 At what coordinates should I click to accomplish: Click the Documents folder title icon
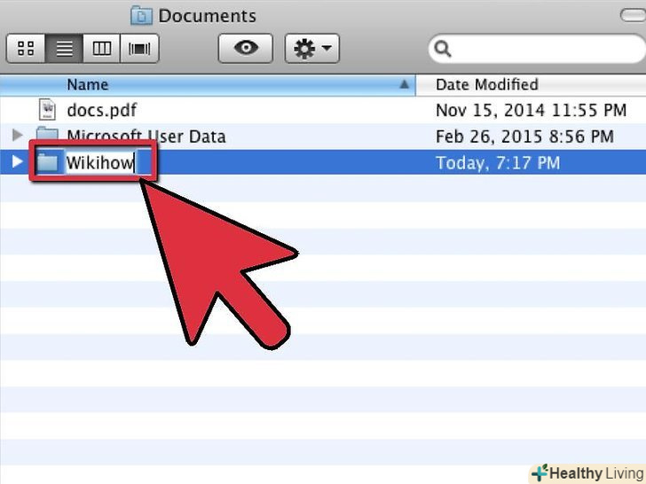pyautogui.click(x=141, y=16)
